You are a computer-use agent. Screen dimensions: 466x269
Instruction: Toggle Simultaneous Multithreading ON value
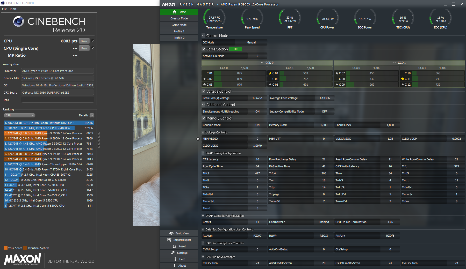257,111
